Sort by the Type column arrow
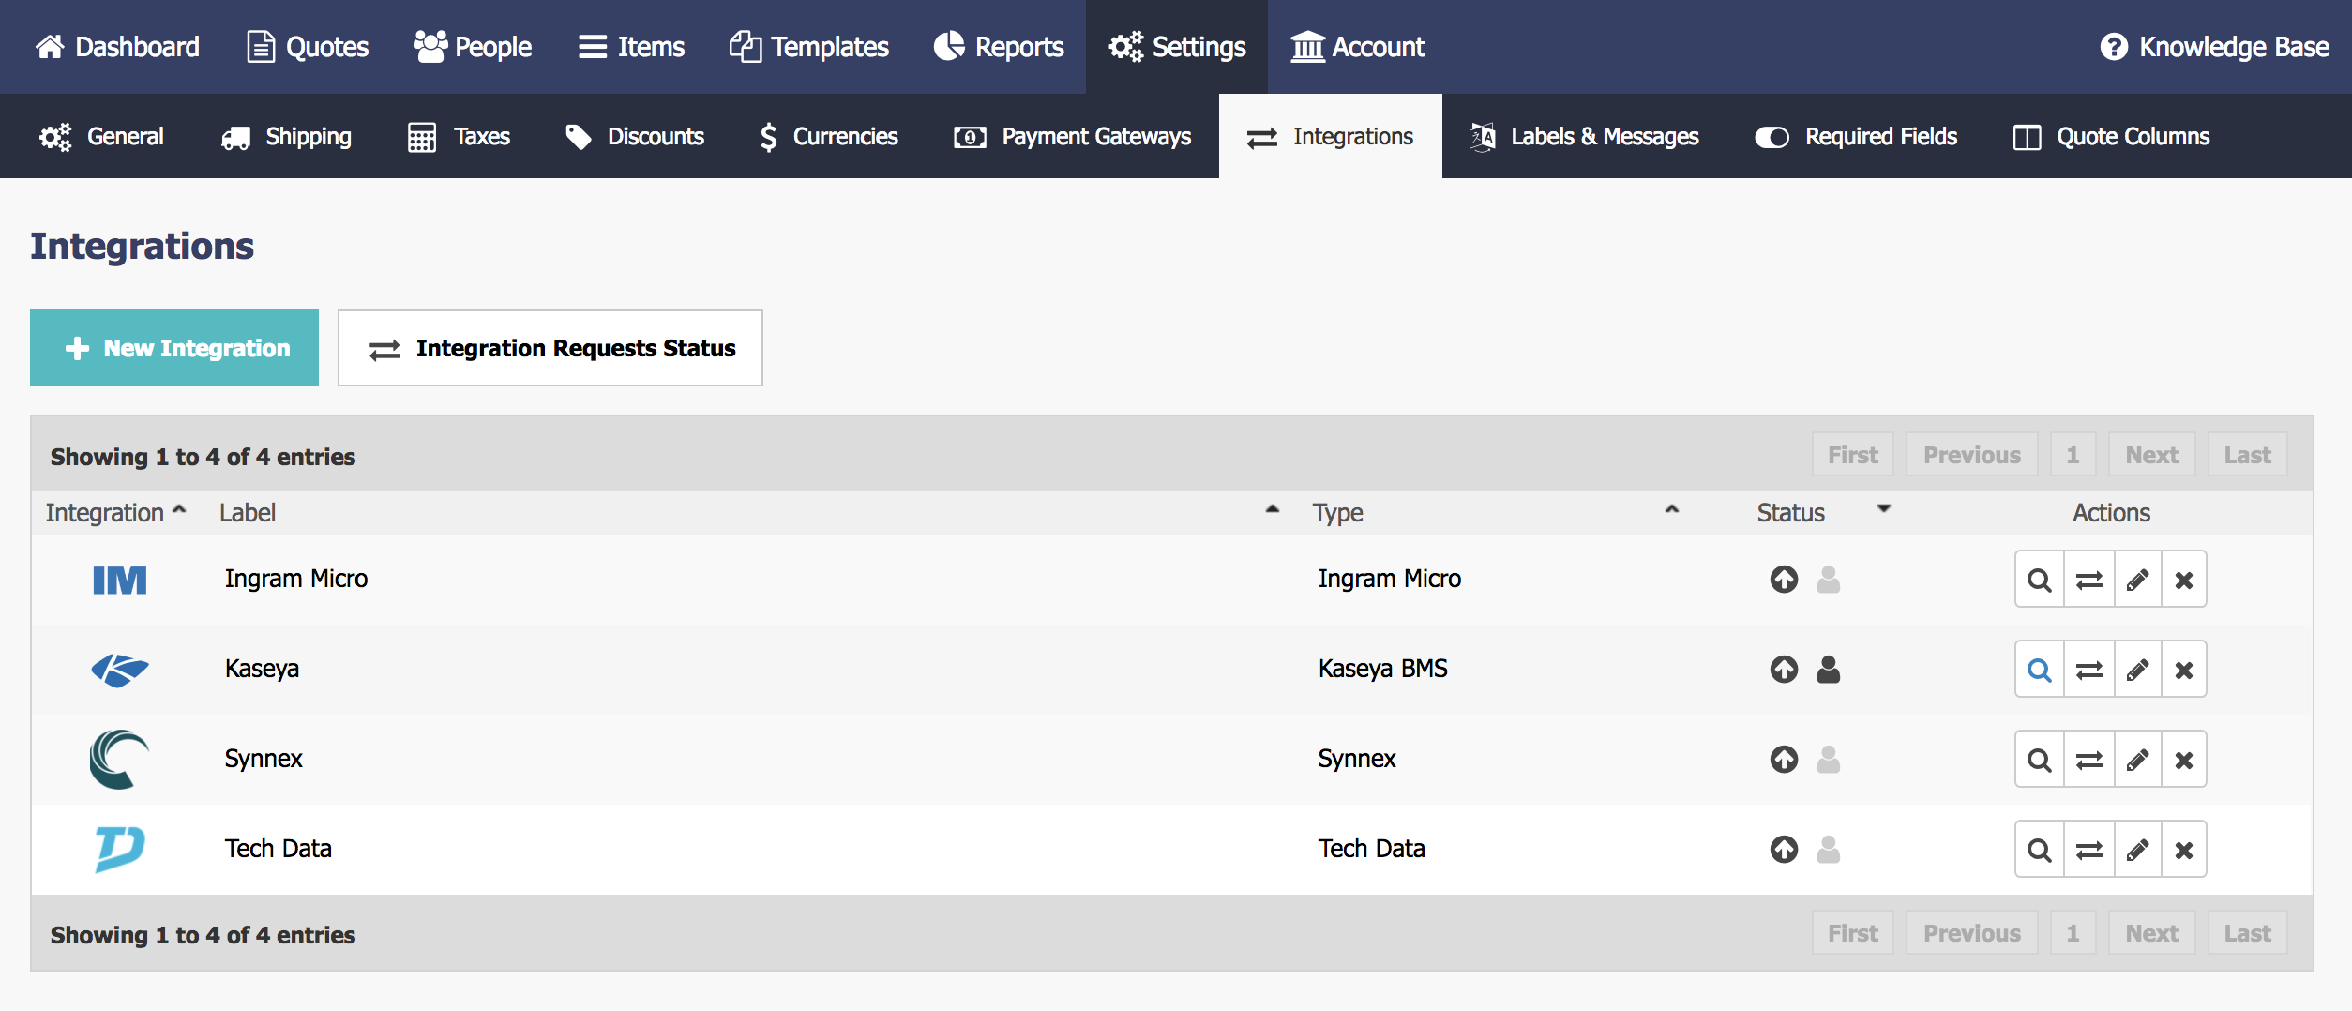The height and width of the screenshot is (1011, 2352). pos(1671,509)
